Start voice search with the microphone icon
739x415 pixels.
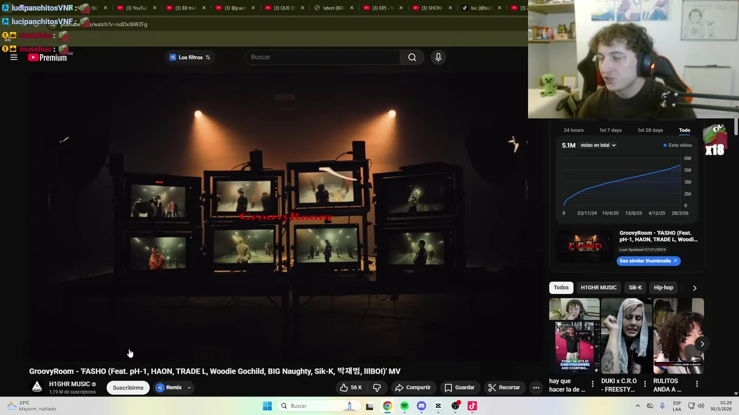438,57
